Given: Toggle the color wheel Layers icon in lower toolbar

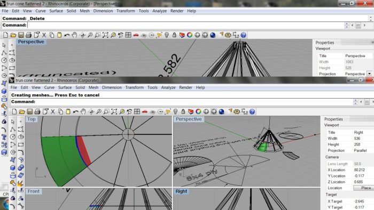Looking at the screenshot, I should [198, 111].
